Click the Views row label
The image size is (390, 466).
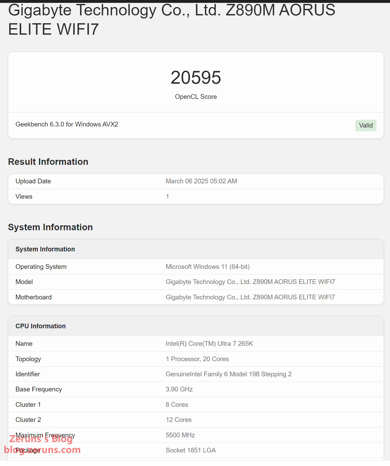pos(24,197)
